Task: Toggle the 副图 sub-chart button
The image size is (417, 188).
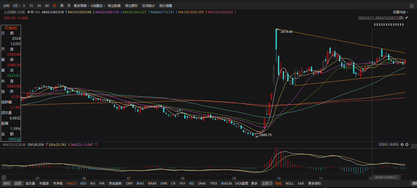Action: tap(18, 183)
